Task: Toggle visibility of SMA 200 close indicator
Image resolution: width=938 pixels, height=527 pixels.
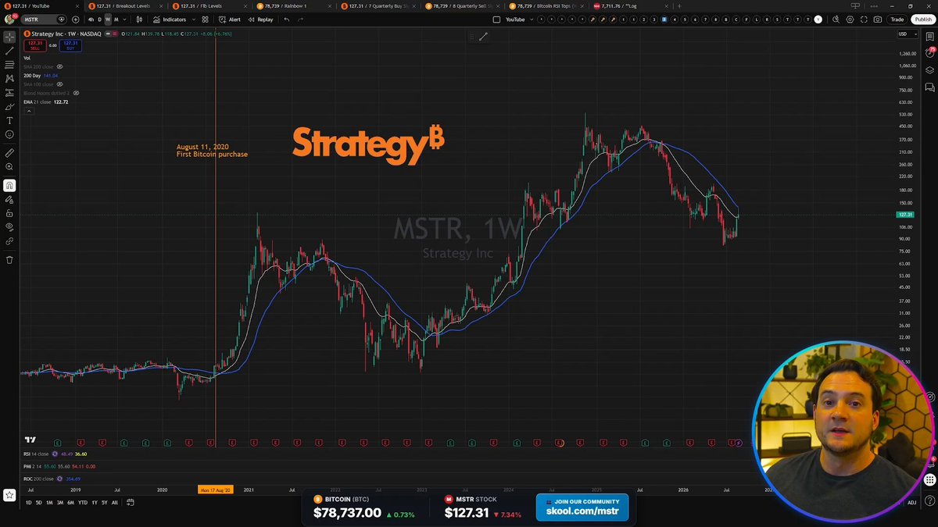Action: [59, 66]
